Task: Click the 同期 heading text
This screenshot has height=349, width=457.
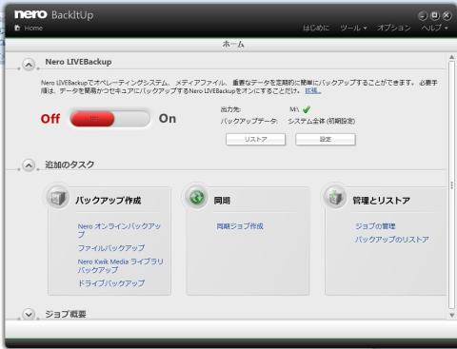Action: [222, 201]
